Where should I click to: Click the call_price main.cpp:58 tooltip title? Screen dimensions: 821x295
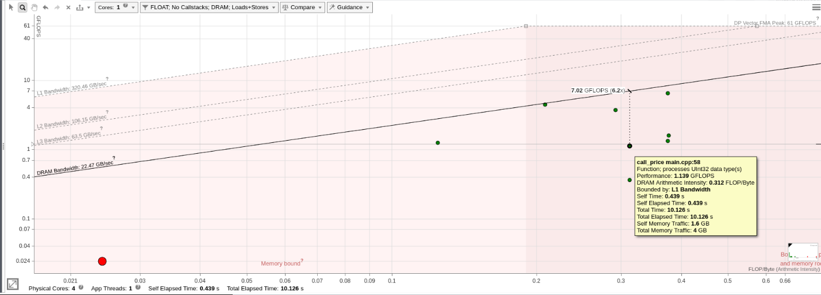(x=668, y=162)
